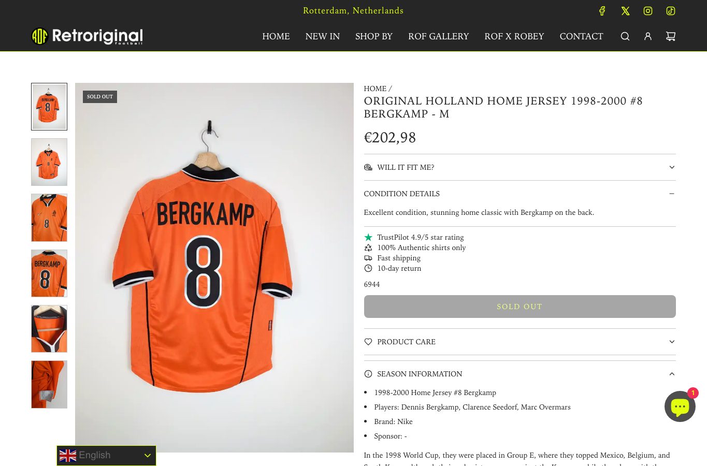Open the search magnifier icon
The width and height of the screenshot is (707, 466).
point(625,36)
